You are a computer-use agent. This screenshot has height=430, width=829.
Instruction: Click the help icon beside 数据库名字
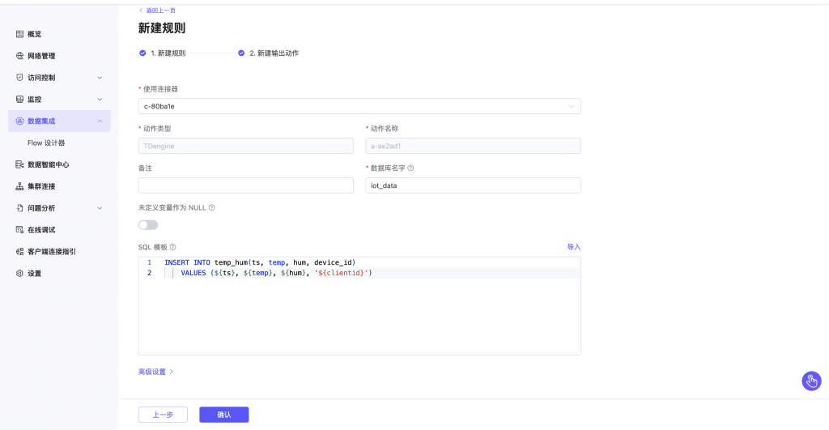pyautogui.click(x=410, y=168)
